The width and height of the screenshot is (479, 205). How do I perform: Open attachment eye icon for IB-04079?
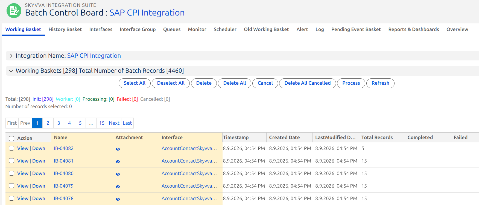click(x=118, y=186)
